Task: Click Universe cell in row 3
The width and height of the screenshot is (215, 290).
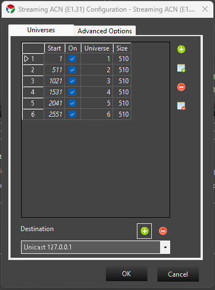Action: pos(97,81)
